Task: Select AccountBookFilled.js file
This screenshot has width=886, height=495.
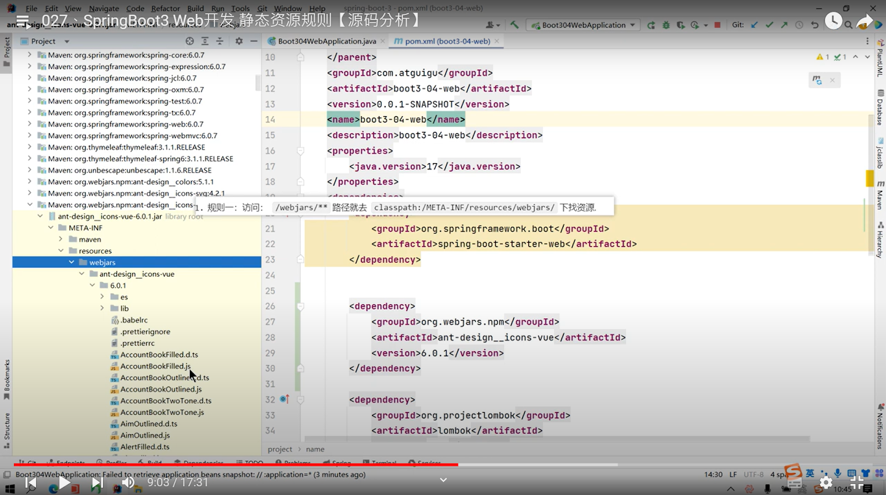Action: 155,366
